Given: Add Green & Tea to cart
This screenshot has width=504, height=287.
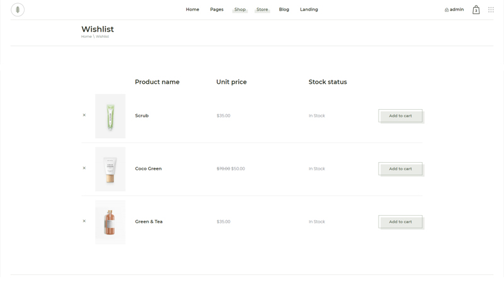Looking at the screenshot, I should (400, 222).
